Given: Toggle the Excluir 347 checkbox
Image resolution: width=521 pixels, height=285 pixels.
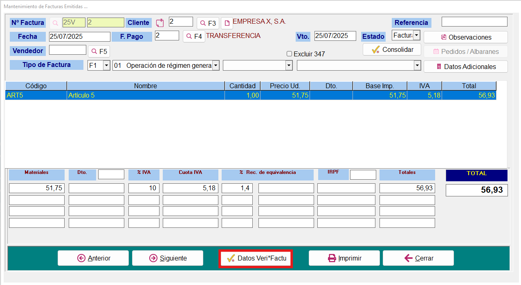Looking at the screenshot, I should [290, 54].
